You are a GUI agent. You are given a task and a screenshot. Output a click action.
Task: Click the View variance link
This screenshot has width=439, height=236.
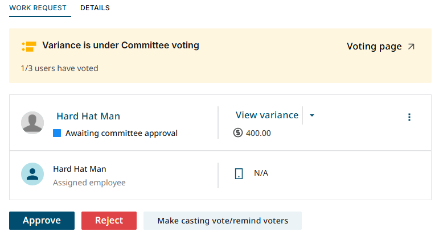[267, 115]
